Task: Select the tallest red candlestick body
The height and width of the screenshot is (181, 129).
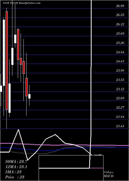Action: coord(7,60)
